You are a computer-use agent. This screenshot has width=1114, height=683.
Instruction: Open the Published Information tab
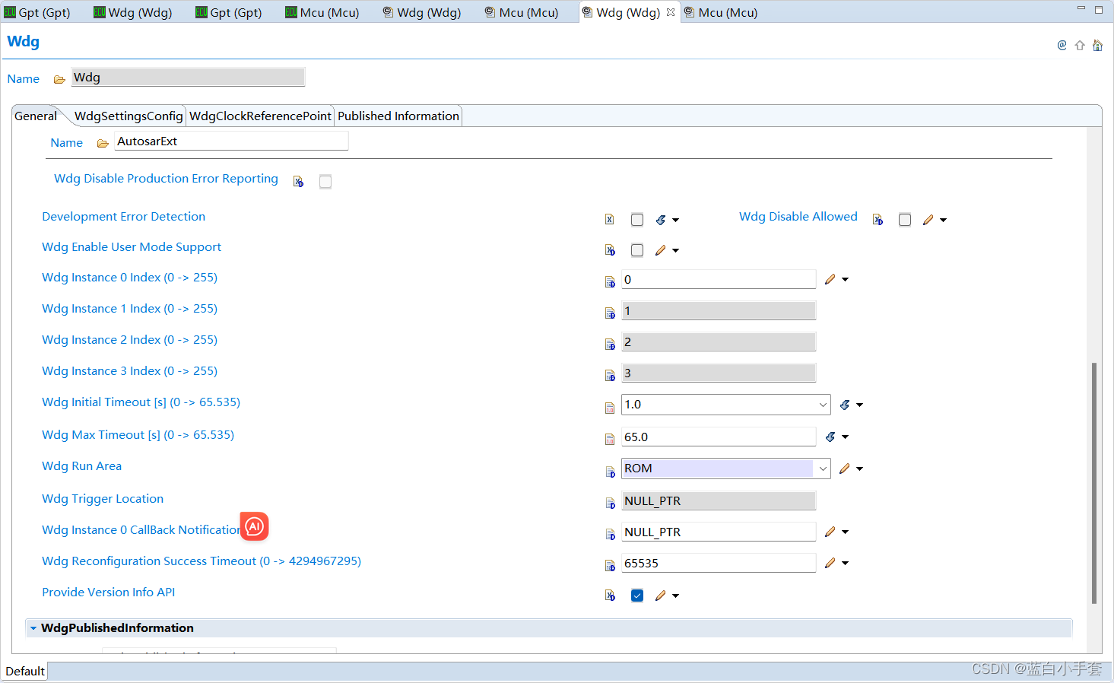pos(398,116)
